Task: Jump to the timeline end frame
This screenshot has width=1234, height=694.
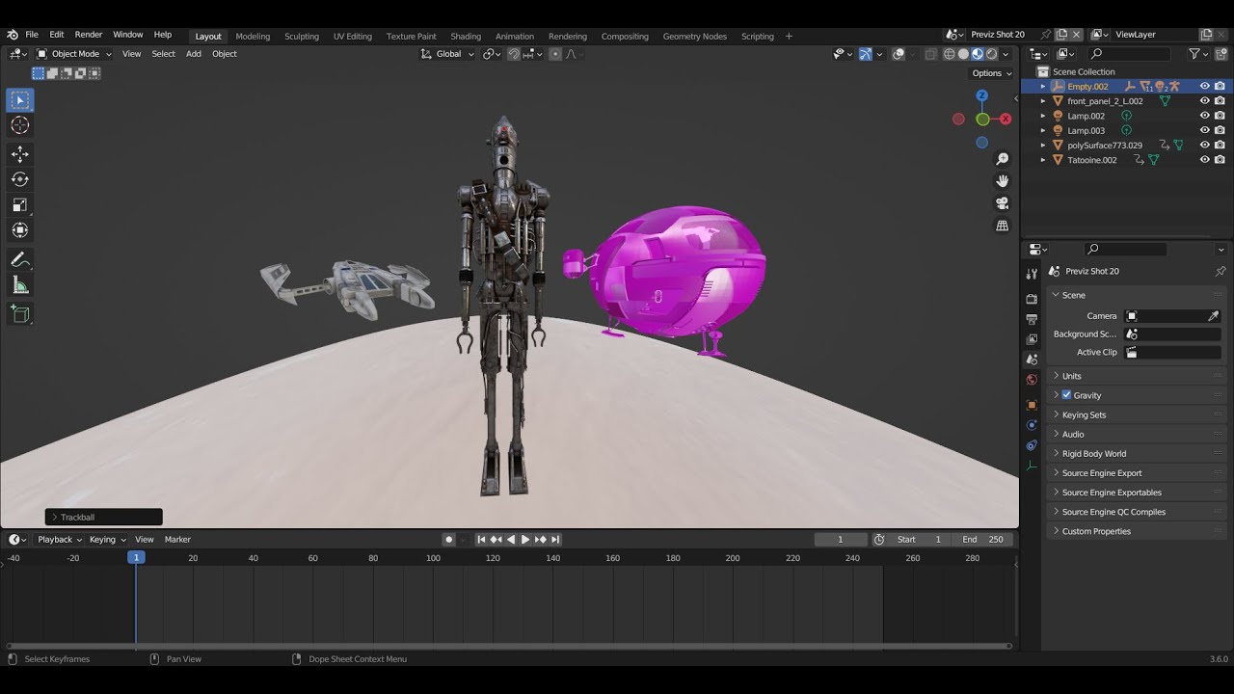Action: 555,540
